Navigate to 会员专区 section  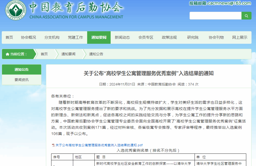click(146, 37)
